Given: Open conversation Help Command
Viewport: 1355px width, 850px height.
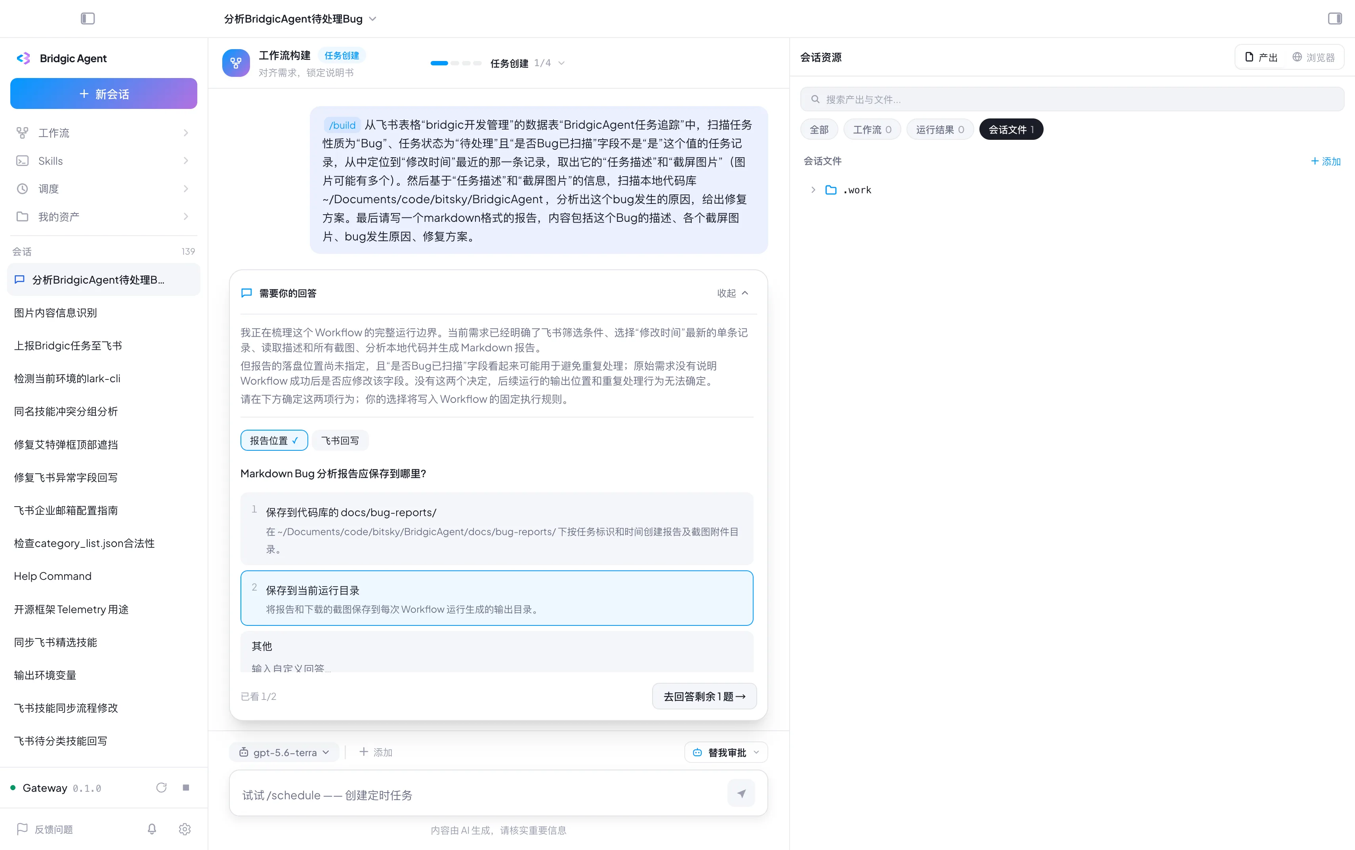Looking at the screenshot, I should point(103,576).
